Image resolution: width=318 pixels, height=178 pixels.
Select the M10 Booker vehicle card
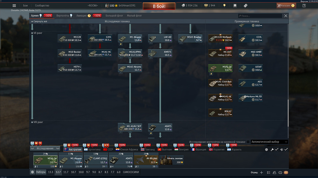coord(70,53)
